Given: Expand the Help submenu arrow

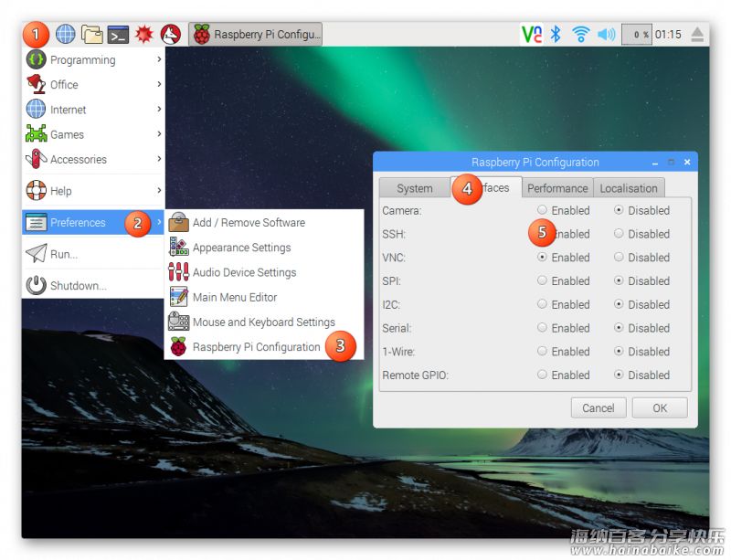Looking at the screenshot, I should tap(159, 190).
